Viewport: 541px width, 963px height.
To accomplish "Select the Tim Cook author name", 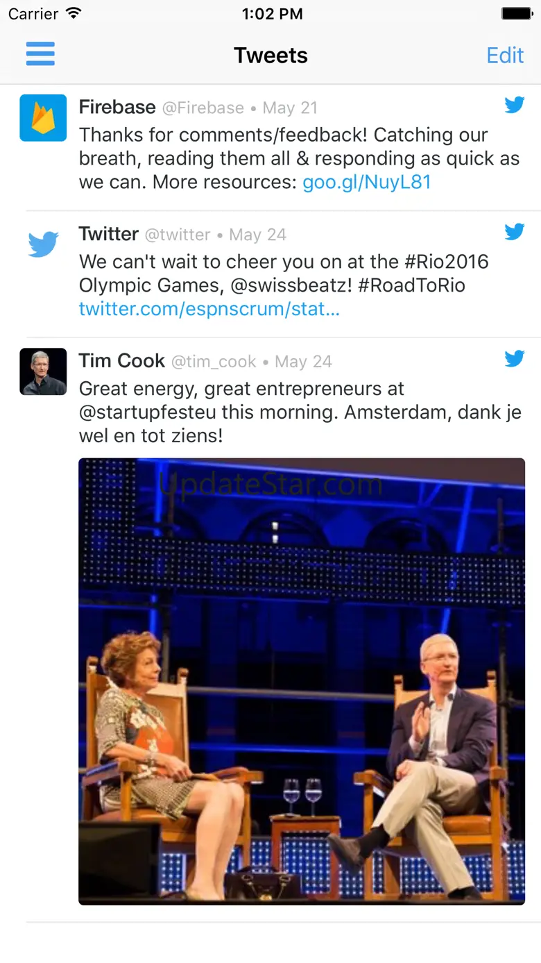I will coord(122,361).
